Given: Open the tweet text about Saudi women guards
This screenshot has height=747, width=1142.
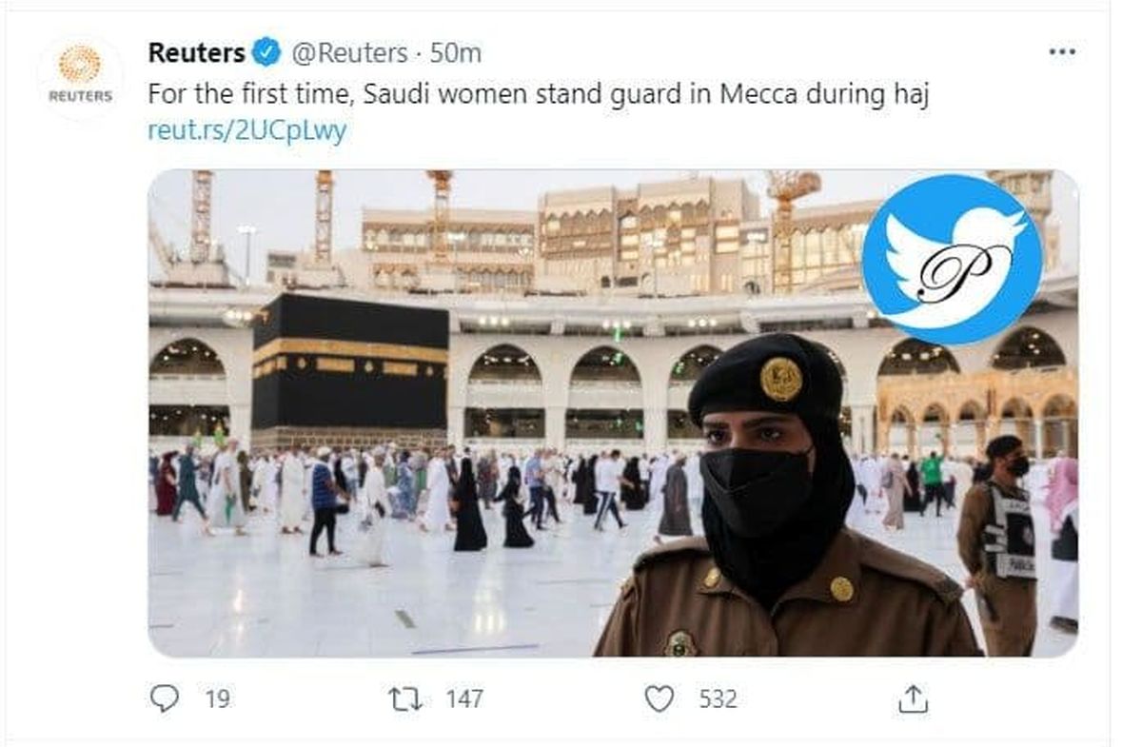Looking at the screenshot, I should click(x=538, y=94).
